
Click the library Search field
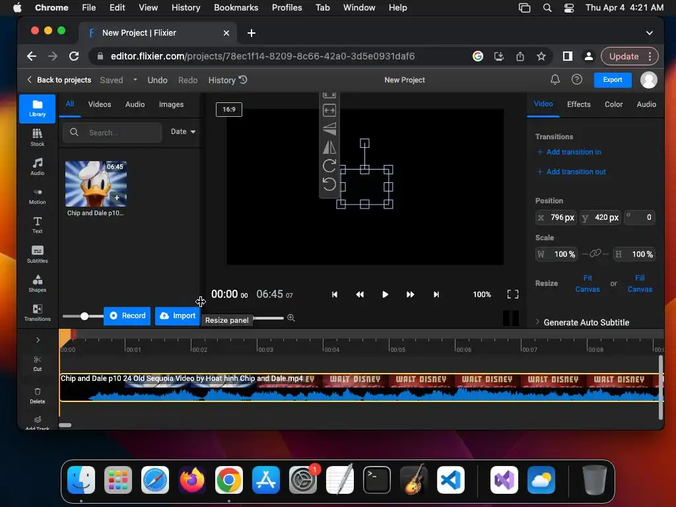[112, 132]
